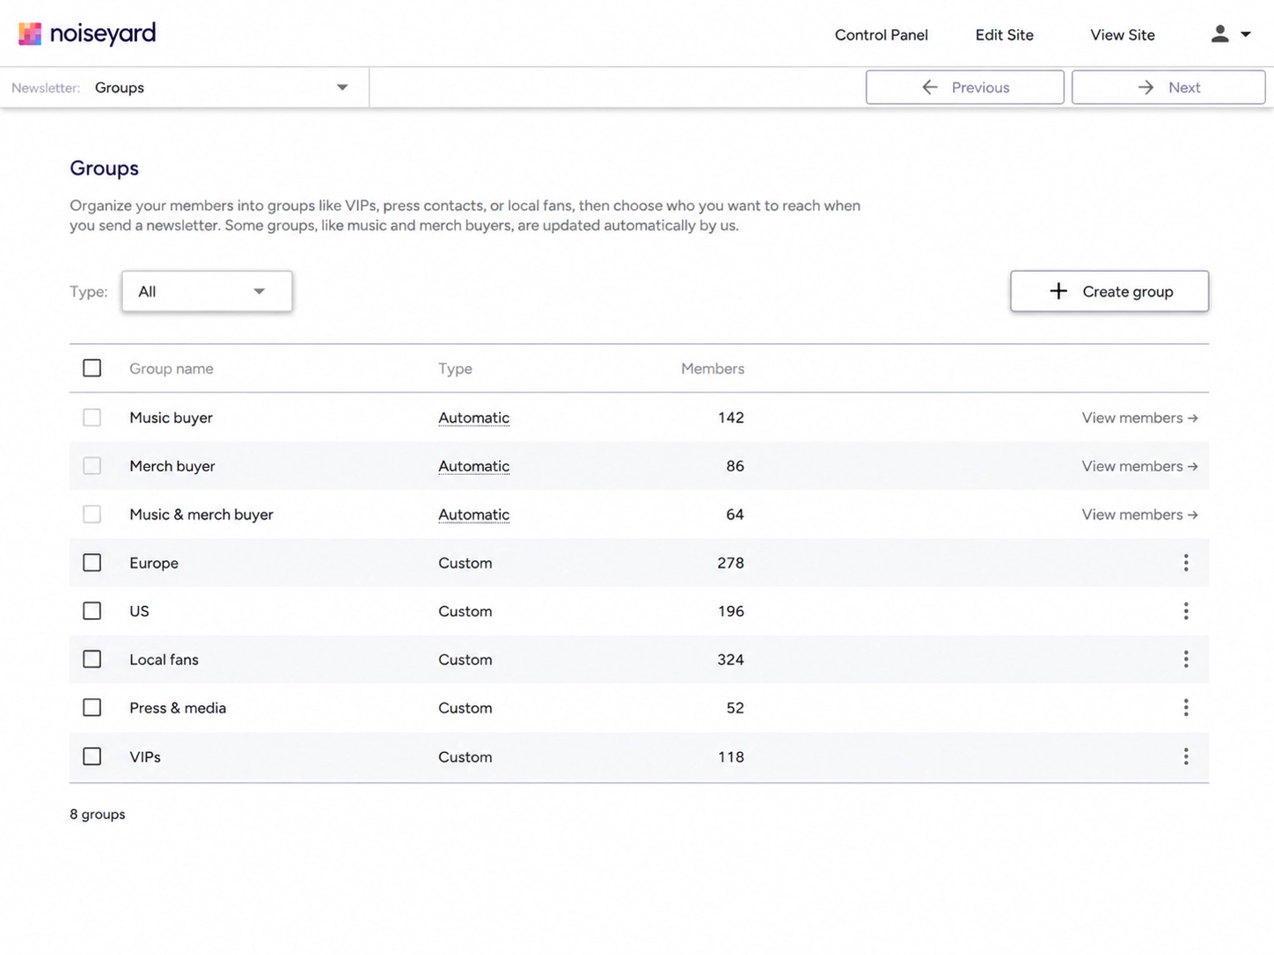
Task: Click Automatic type for Music & merch buyer
Action: pyautogui.click(x=473, y=514)
